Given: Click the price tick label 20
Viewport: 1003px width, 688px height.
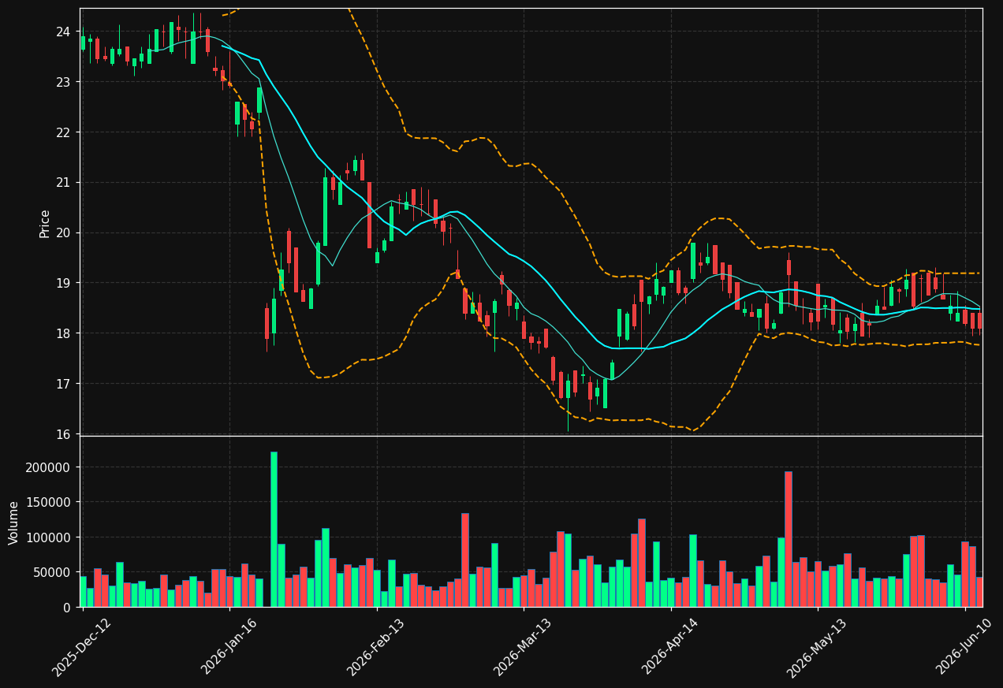Looking at the screenshot, I should pyautogui.click(x=64, y=232).
